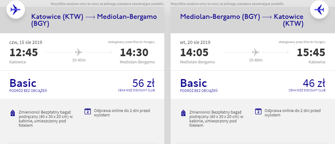The width and height of the screenshot is (335, 144).
Task: Click the Mediolan-Bergamo (BGY) to Katowice route heading
Action: [242, 20]
